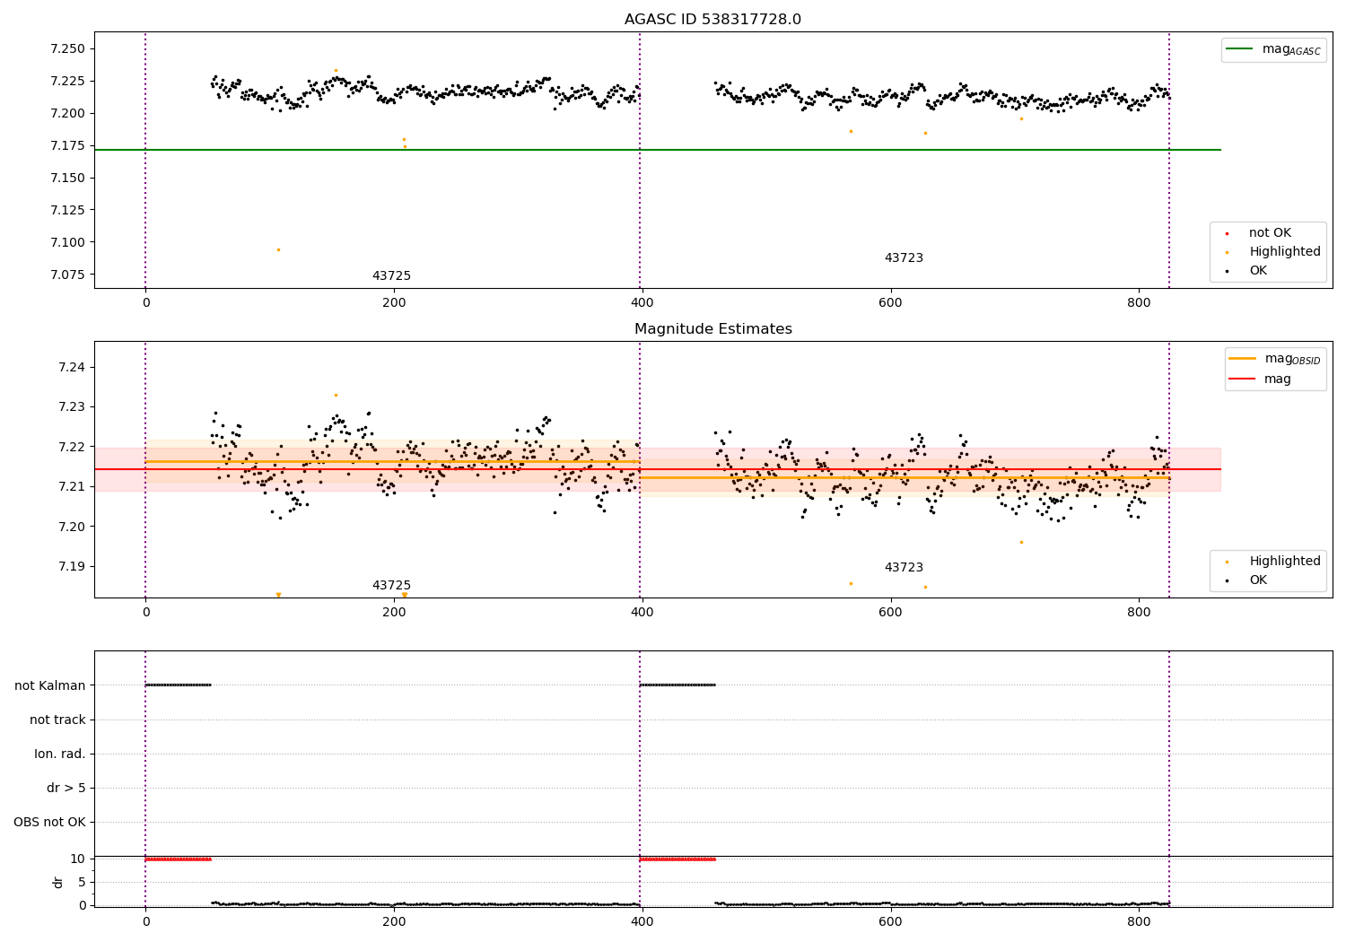
Task: Click y-tick 7.19 in middle plot
Action: pos(72,566)
